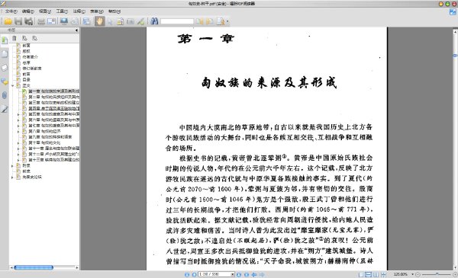Open the 注释 menu
The image size is (458, 278).
point(79,11)
